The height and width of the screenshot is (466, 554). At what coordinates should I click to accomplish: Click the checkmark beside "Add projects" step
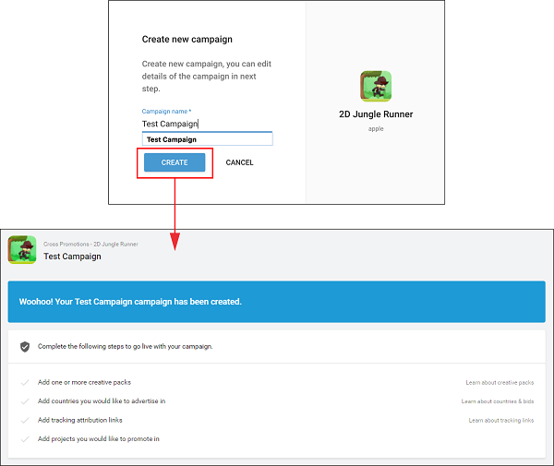click(x=25, y=439)
